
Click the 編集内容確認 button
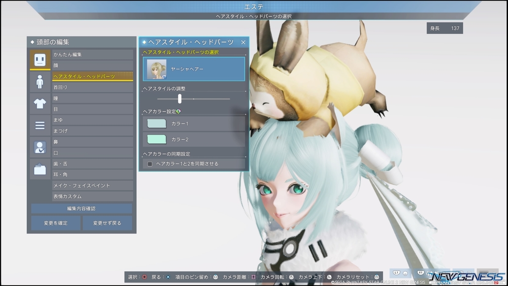tap(81, 208)
